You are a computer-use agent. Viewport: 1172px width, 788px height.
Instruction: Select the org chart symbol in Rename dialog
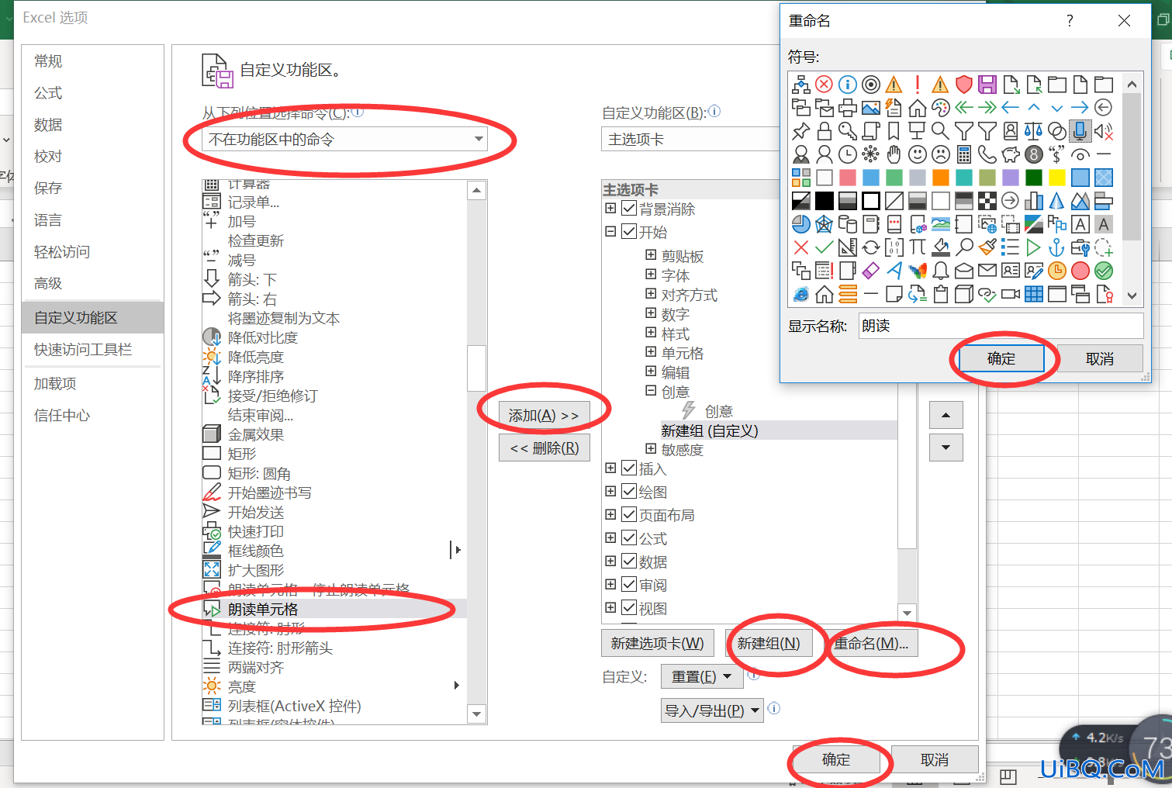click(801, 85)
